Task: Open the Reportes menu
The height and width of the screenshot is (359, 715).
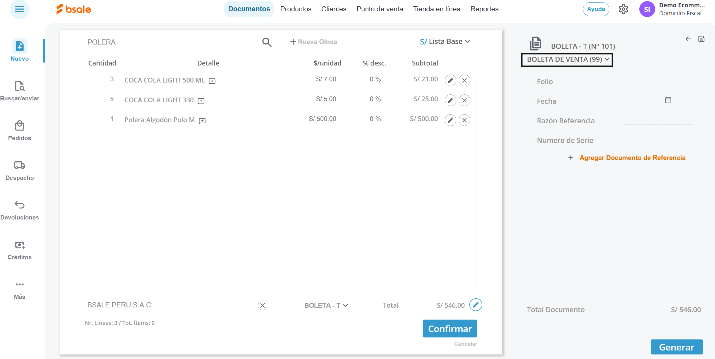Action: tap(484, 9)
